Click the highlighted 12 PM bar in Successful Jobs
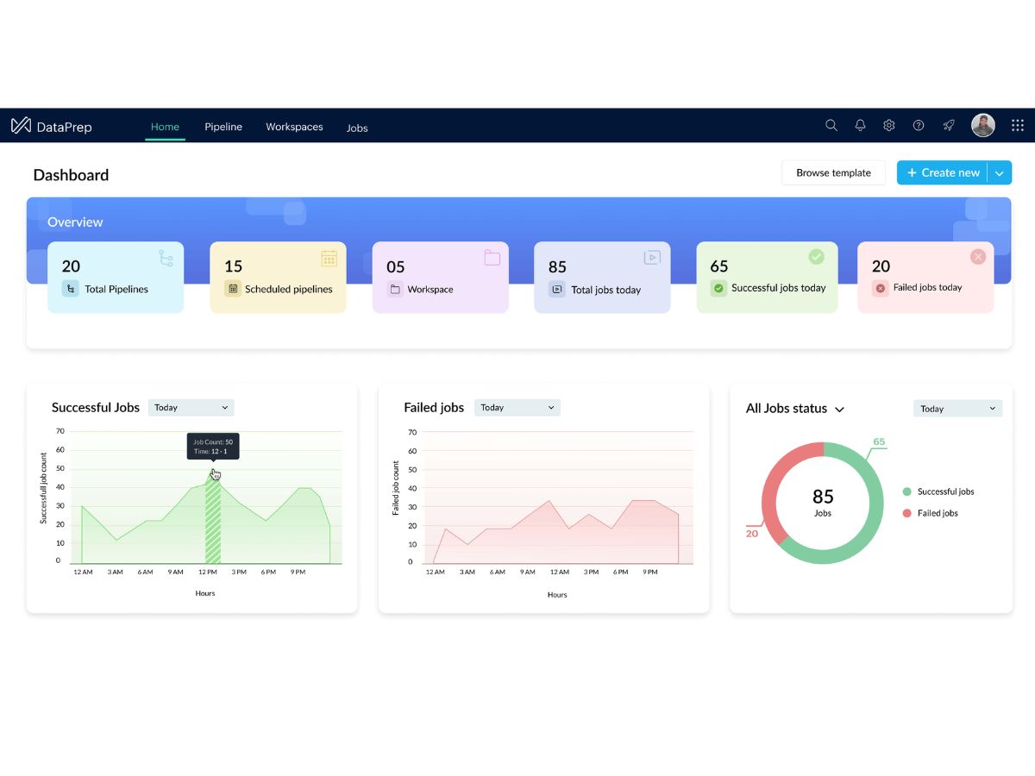 pos(212,522)
